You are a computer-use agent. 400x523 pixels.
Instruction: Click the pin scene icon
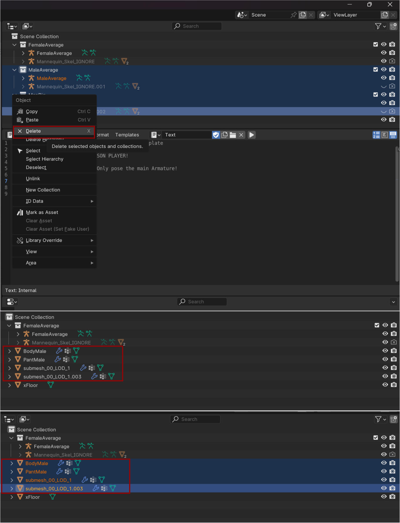(293, 15)
